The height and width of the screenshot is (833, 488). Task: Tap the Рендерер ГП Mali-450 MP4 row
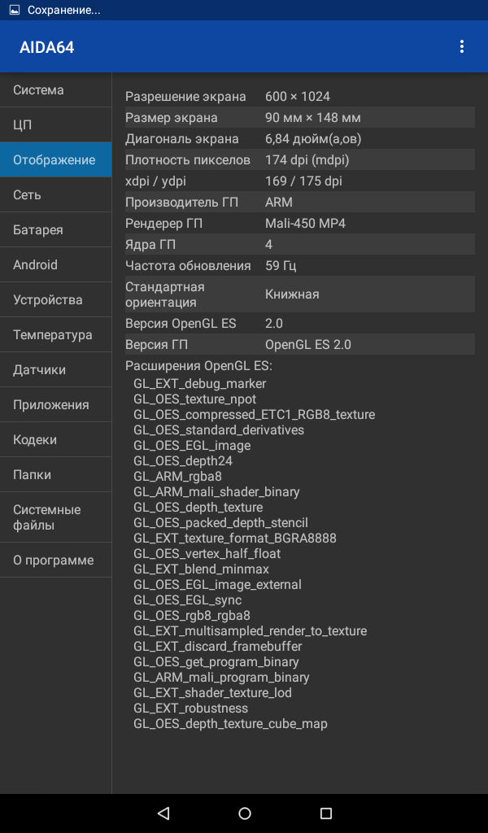tap(300, 223)
